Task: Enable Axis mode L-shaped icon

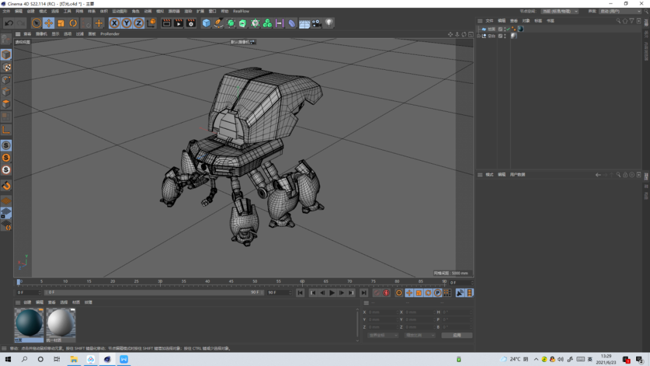Action: (6, 130)
